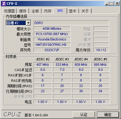Switch to the 主板 tab
The width and height of the screenshot is (121, 119).
(x=35, y=11)
